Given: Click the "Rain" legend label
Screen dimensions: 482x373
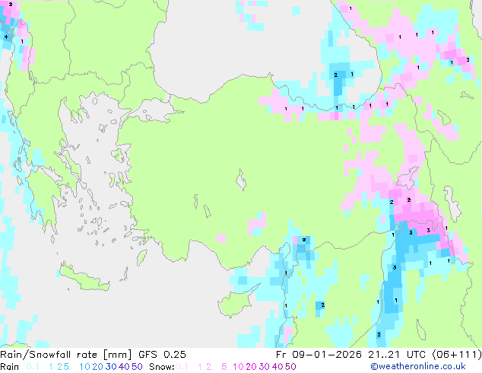Looking at the screenshot, I should click(10, 367).
